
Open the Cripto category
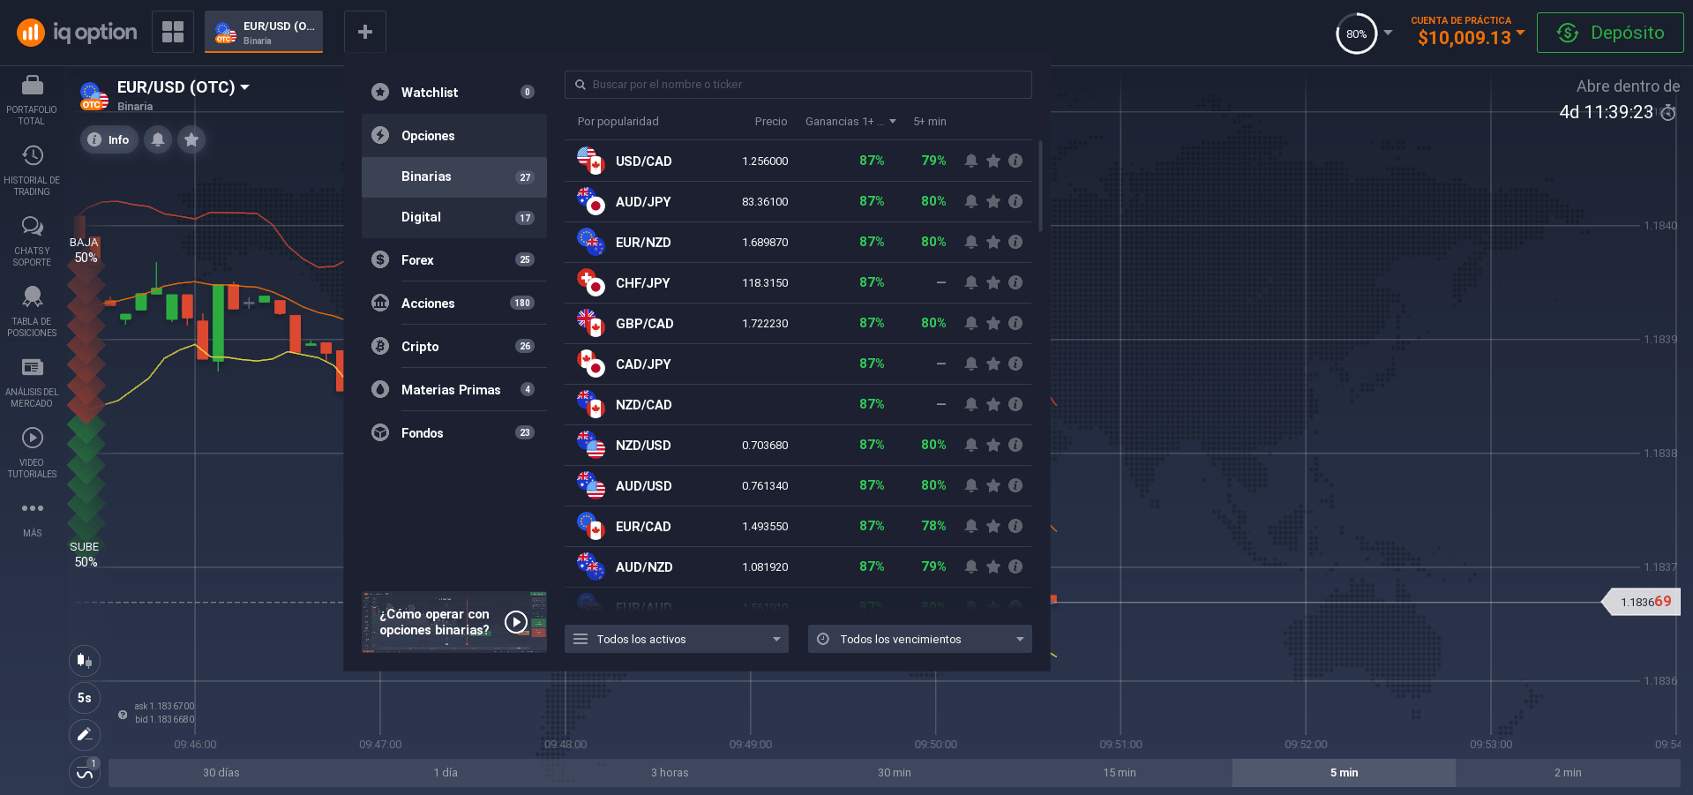tap(454, 346)
